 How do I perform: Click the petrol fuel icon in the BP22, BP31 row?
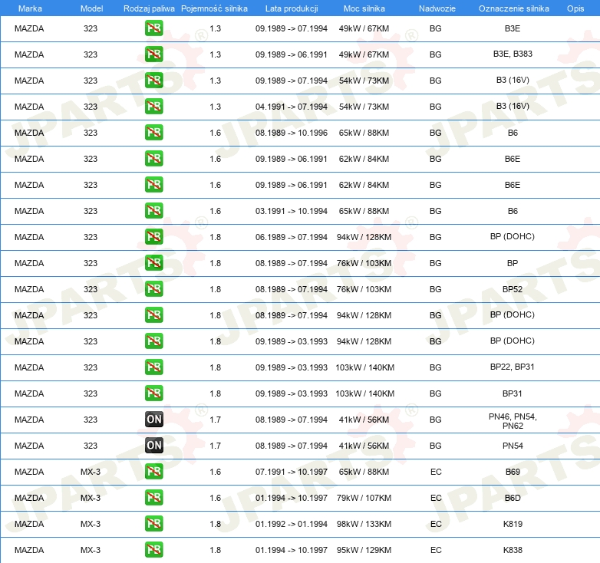153,367
